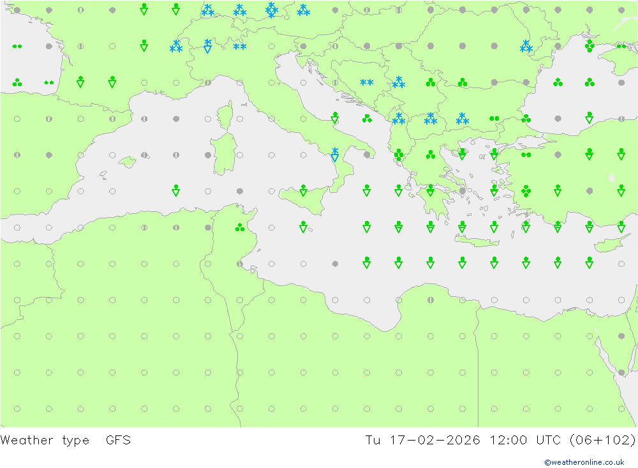Select the half-filled cloud circle on the Libyan coast
This screenshot has width=638, height=468.
431,300
